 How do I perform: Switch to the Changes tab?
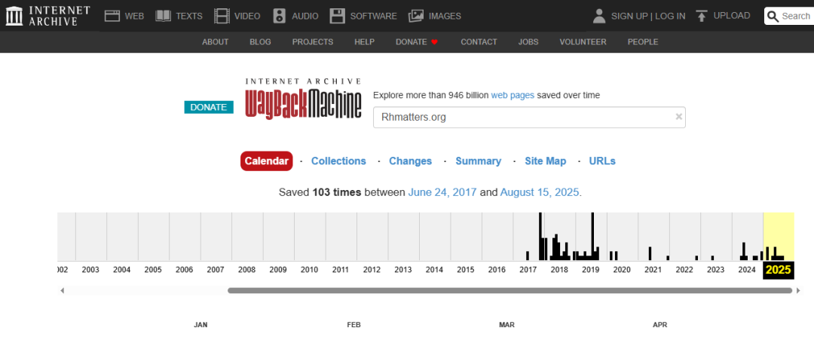click(411, 161)
